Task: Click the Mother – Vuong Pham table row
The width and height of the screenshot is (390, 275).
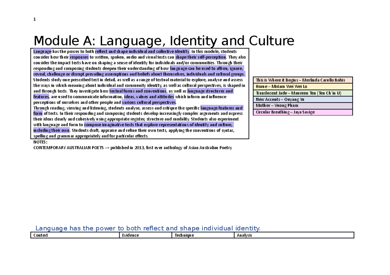Action: [x=302, y=106]
